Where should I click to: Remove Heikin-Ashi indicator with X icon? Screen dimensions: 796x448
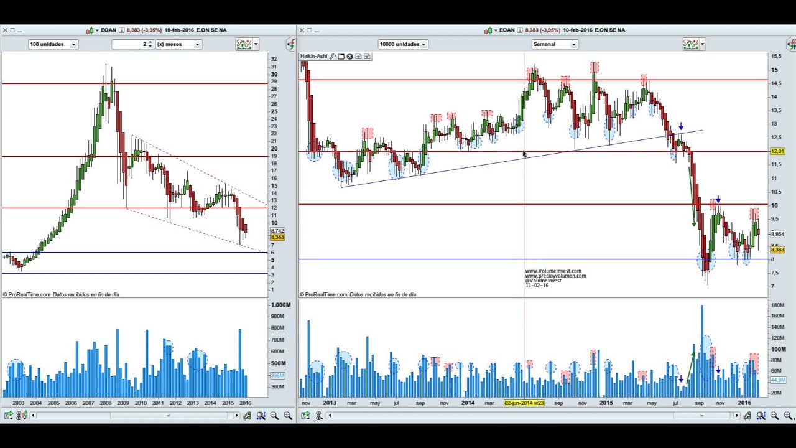coord(349,57)
